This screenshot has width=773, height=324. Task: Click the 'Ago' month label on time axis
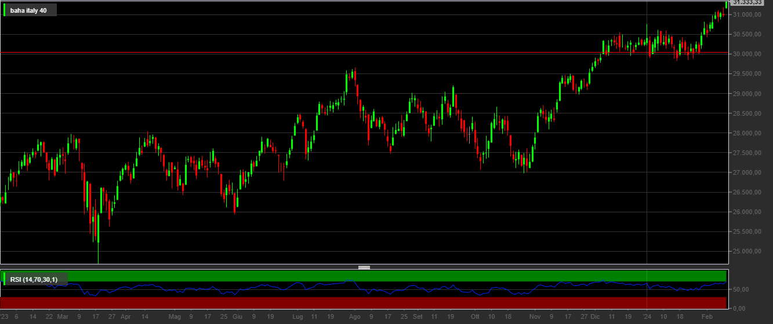tap(355, 317)
